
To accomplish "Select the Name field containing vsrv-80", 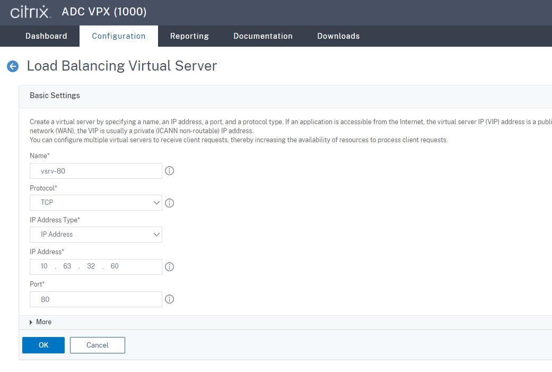I will click(x=95, y=170).
